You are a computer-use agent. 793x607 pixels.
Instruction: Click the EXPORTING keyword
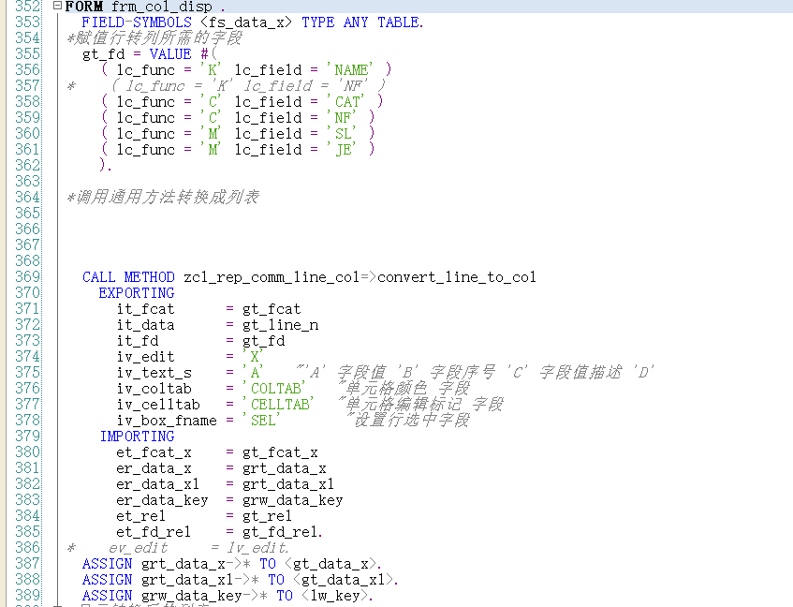(x=137, y=293)
